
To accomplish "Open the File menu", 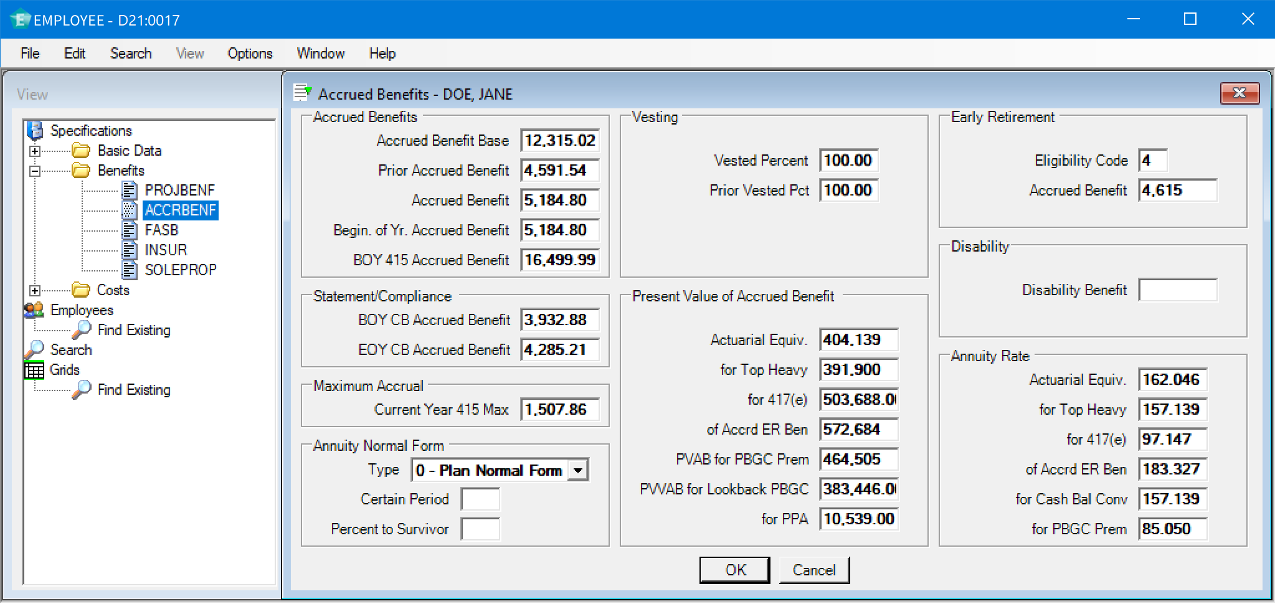I will click(30, 54).
